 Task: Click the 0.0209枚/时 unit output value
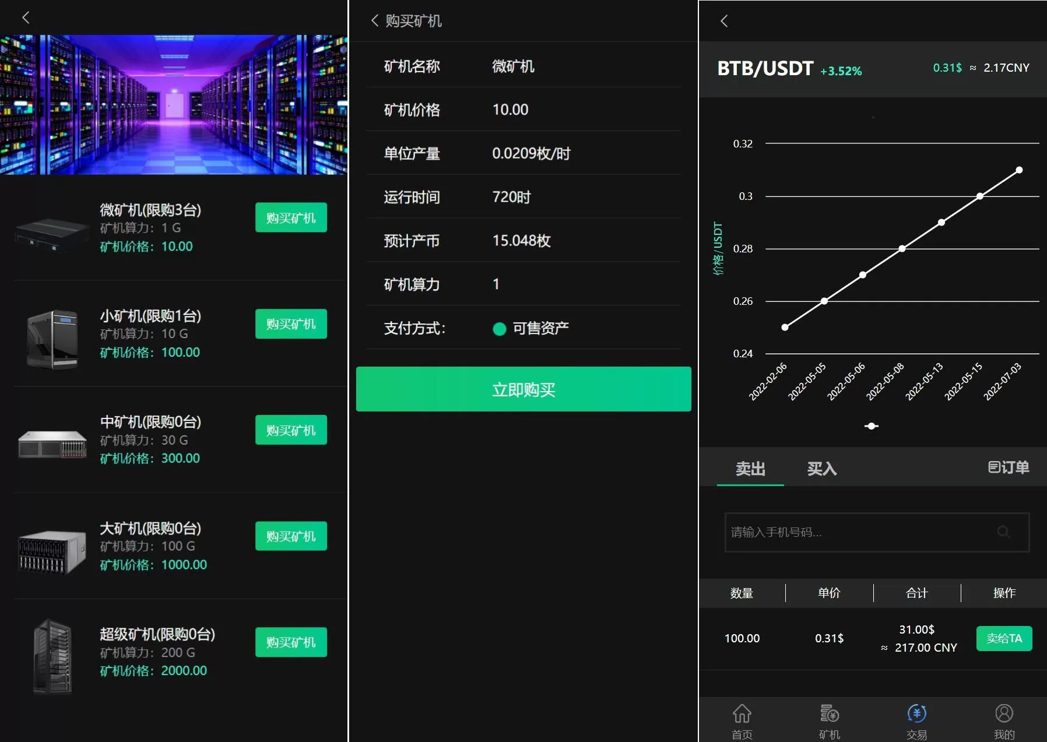pos(531,153)
